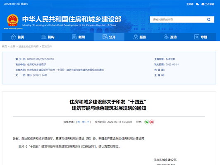Viewport: 220px width, 165px height.
Task: Click the site title 中华人民共和国住房和城乡建设部
Action: click(72, 19)
